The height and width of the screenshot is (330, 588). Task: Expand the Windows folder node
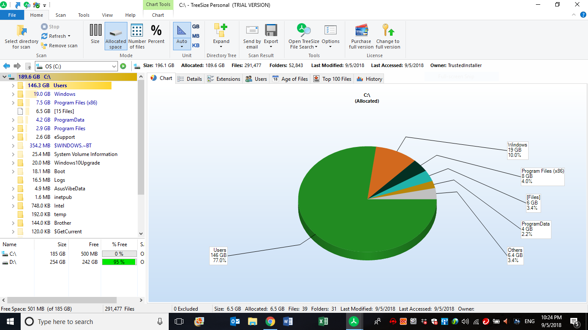click(x=13, y=94)
